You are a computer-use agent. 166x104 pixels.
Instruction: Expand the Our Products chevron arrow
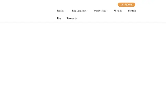[x=107, y=11]
